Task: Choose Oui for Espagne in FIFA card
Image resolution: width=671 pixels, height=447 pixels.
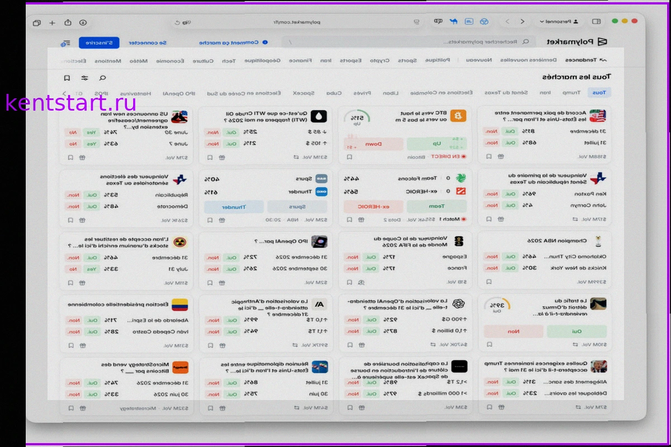Action: pos(370,257)
